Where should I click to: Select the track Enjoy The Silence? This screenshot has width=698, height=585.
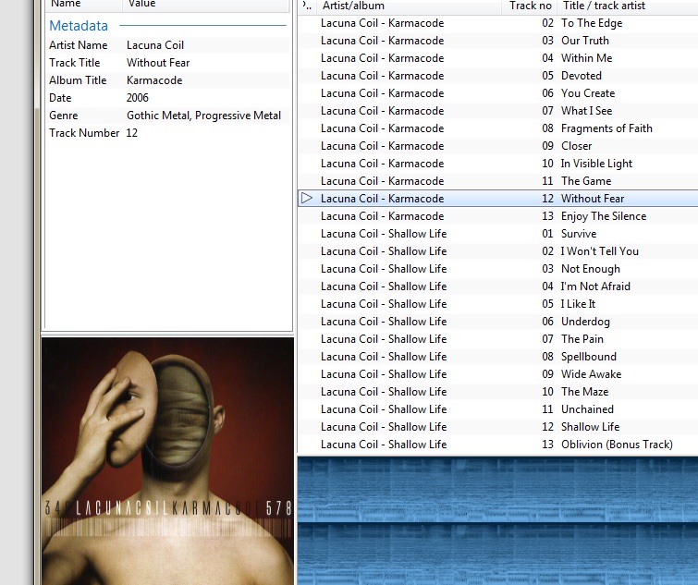tap(497, 216)
